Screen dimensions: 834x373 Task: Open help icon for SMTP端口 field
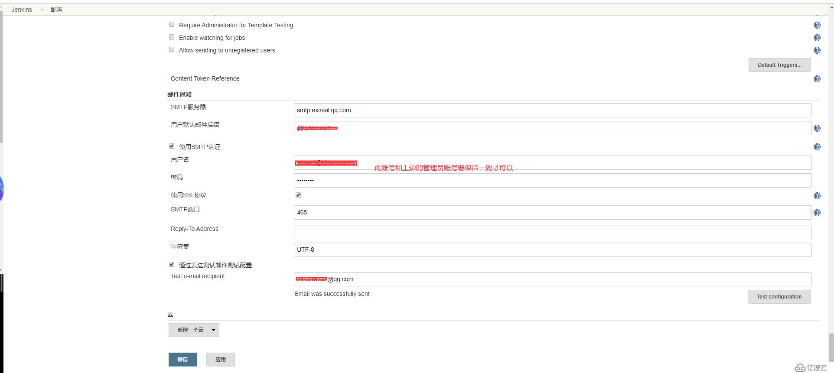pyautogui.click(x=817, y=213)
